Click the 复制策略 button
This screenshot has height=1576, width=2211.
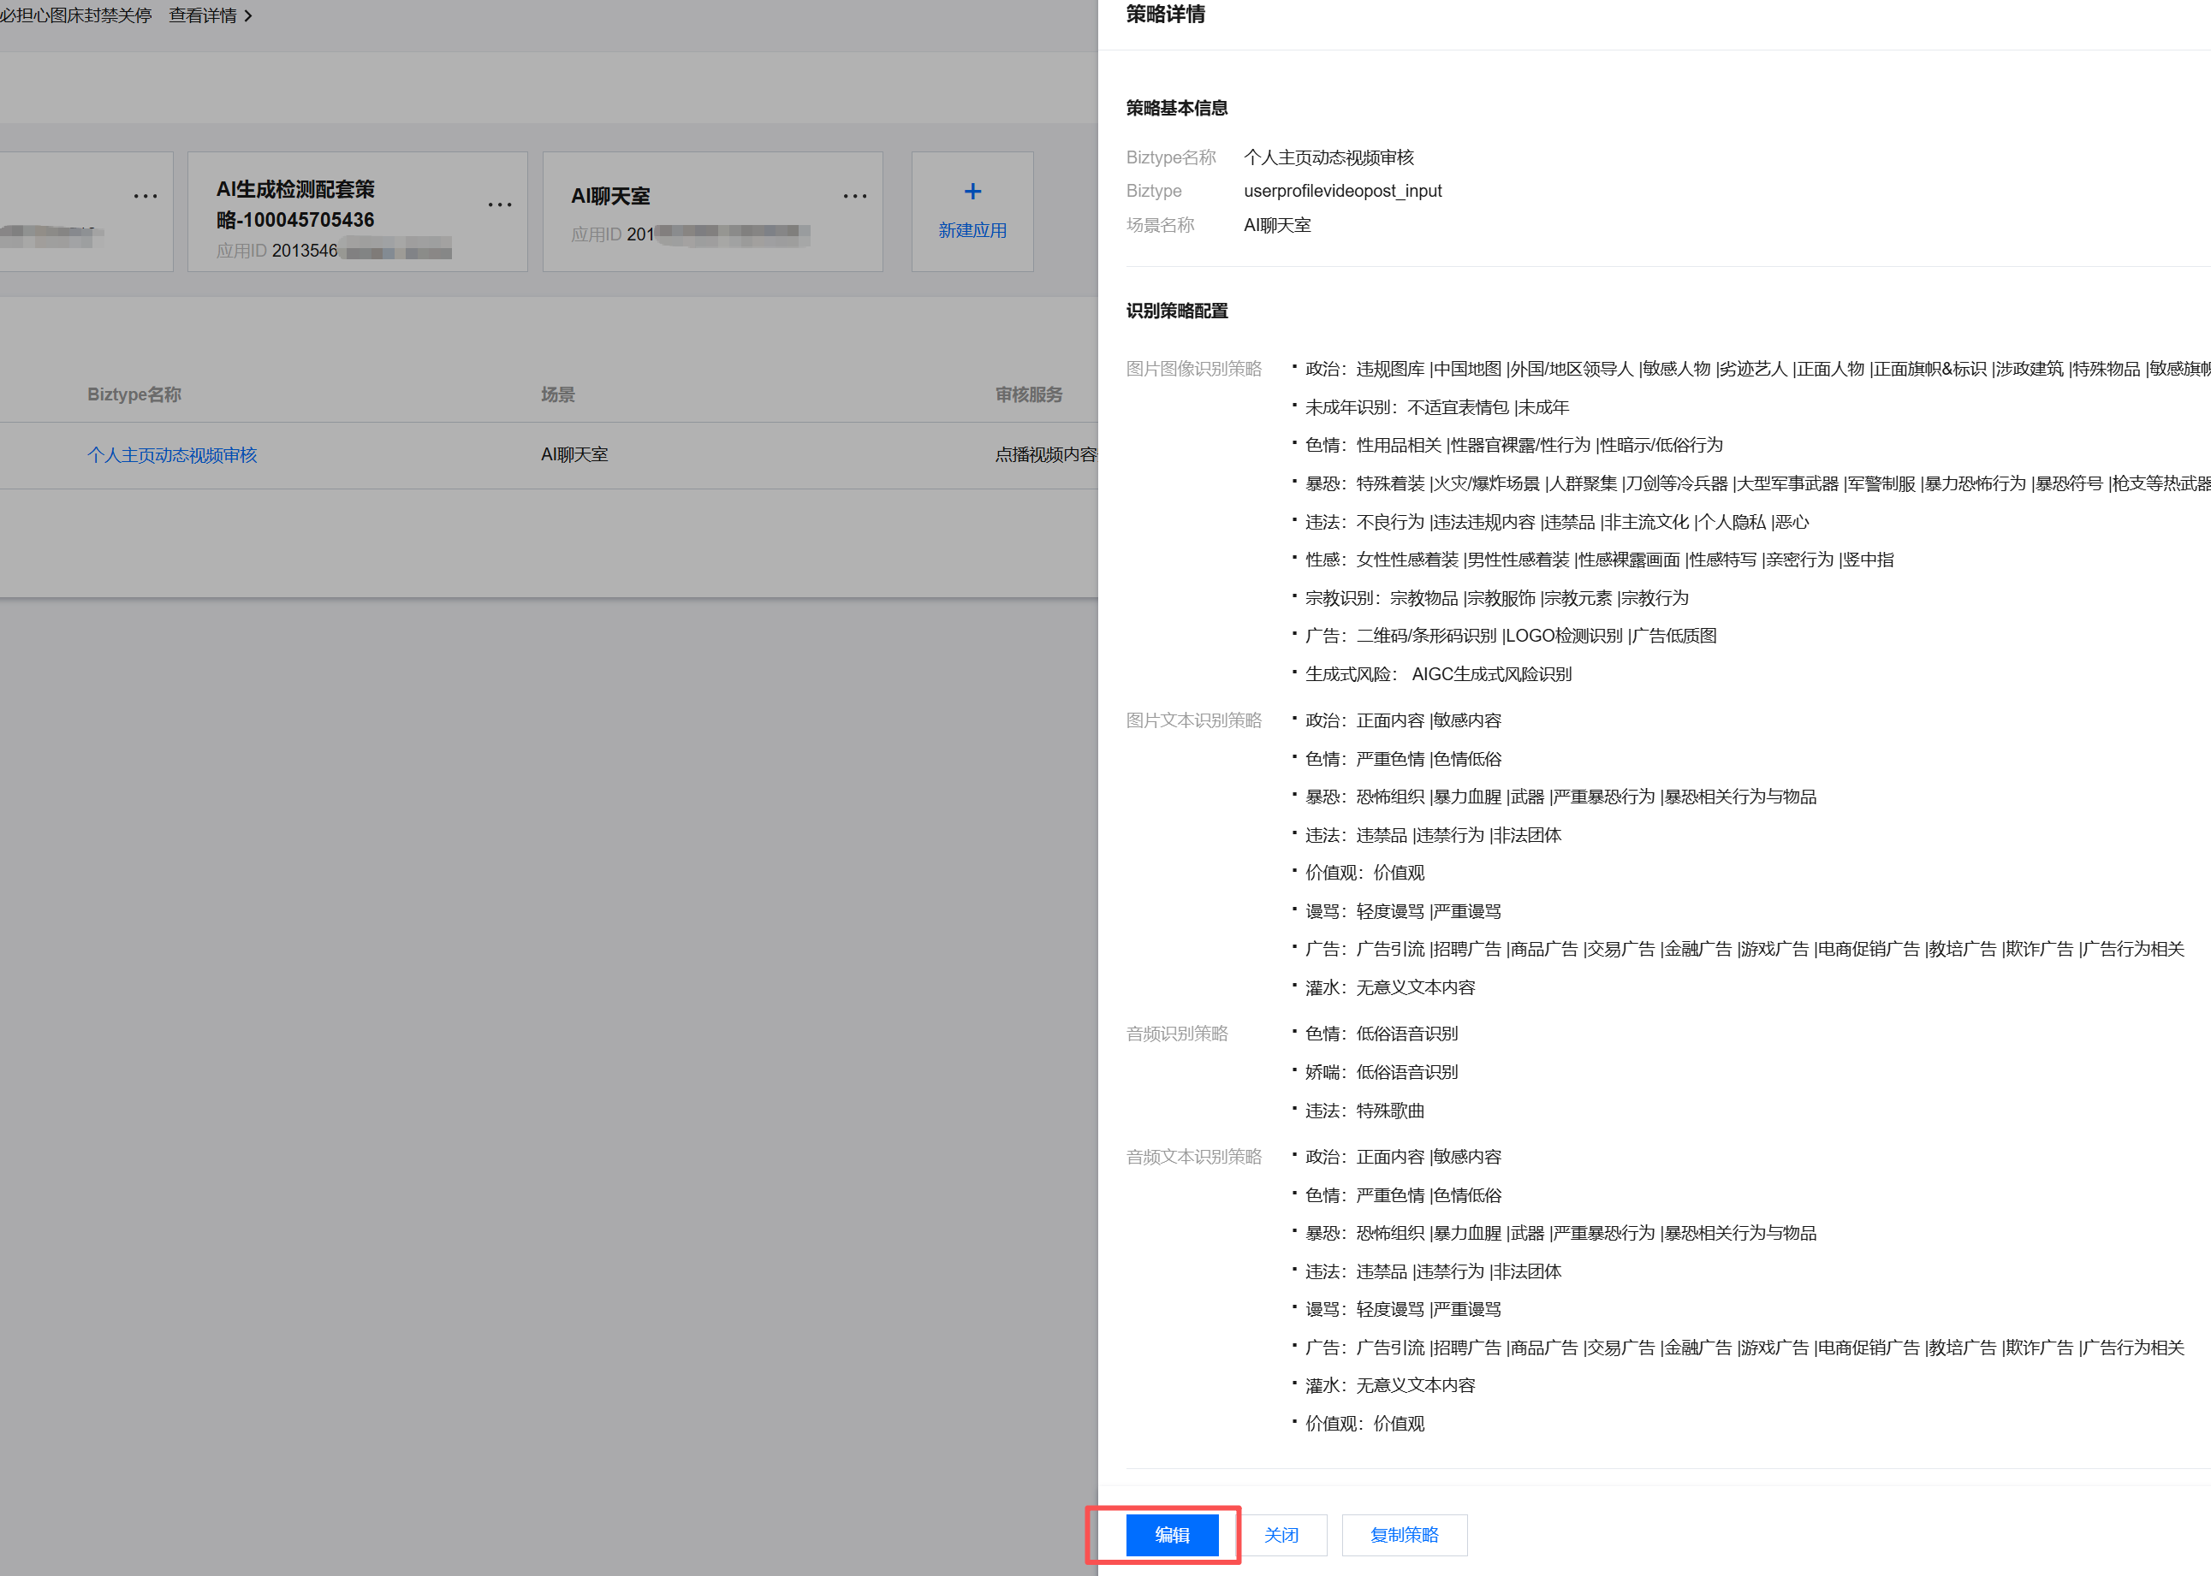pos(1404,1534)
